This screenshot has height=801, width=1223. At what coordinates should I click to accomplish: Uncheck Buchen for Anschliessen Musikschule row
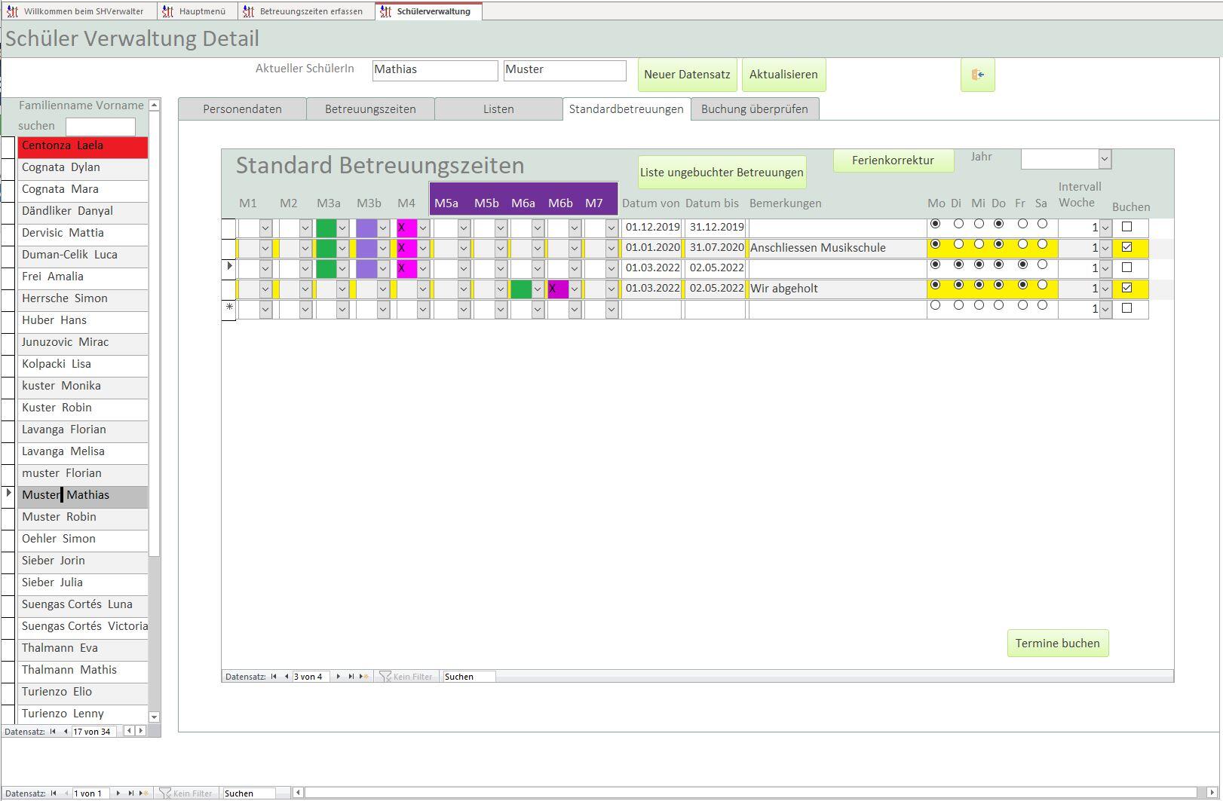(x=1126, y=247)
